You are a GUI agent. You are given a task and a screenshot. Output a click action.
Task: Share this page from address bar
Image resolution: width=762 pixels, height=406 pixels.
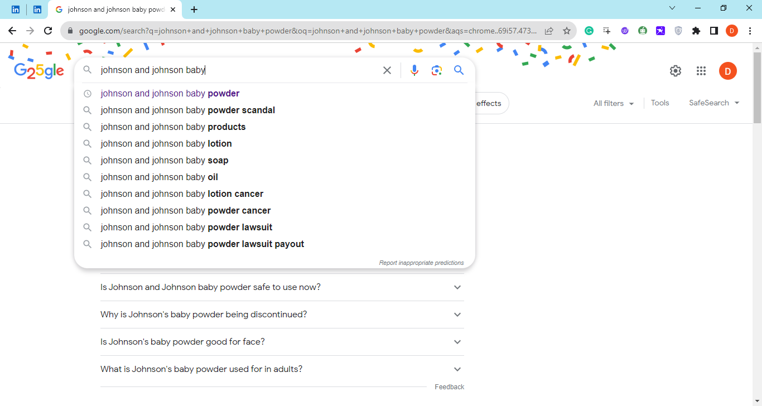coord(549,31)
